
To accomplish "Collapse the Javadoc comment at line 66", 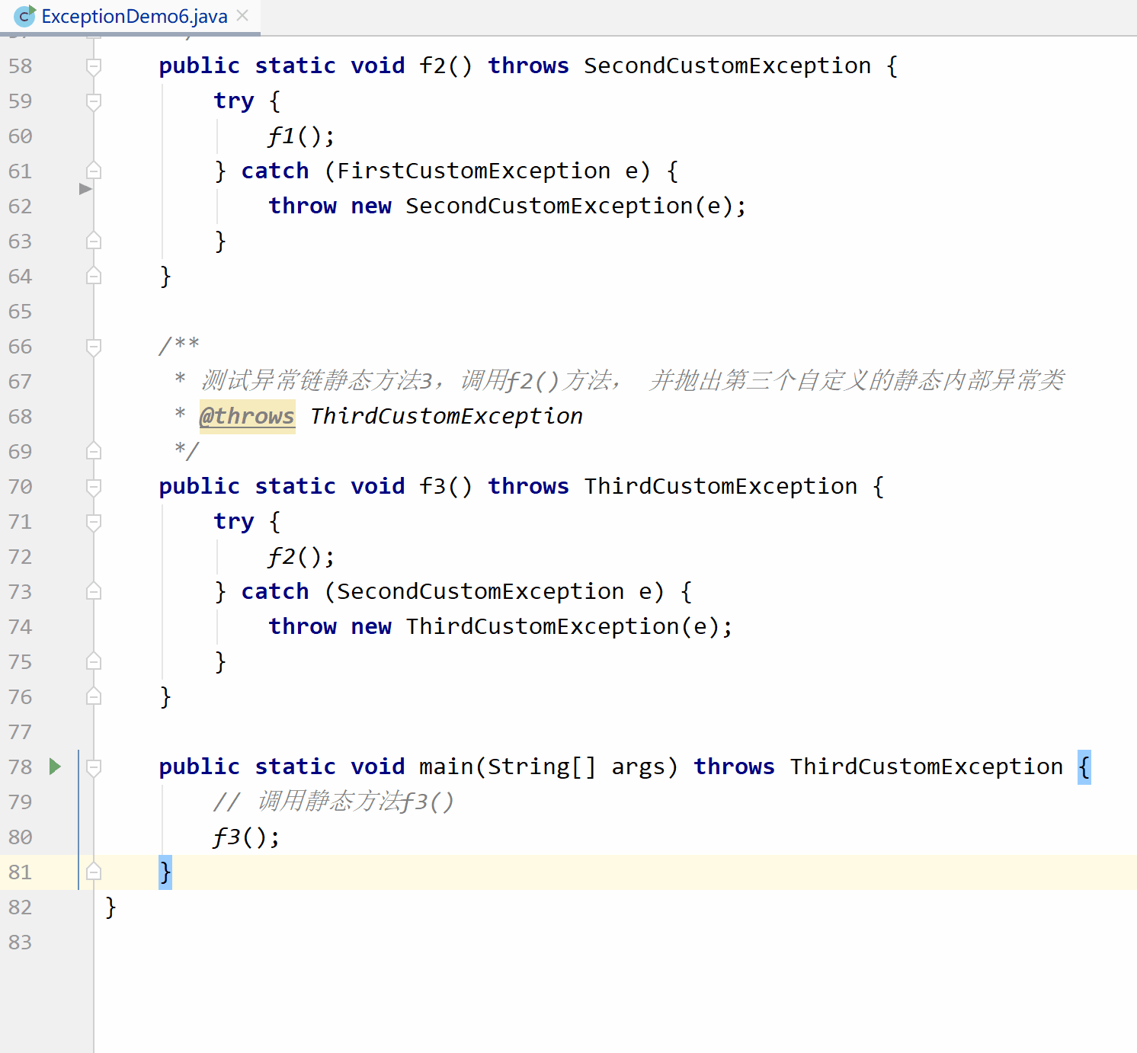I will tap(94, 347).
